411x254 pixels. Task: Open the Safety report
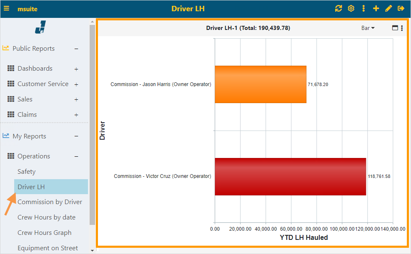coord(26,171)
